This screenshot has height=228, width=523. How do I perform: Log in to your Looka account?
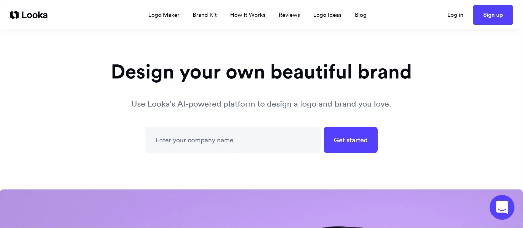click(x=455, y=15)
